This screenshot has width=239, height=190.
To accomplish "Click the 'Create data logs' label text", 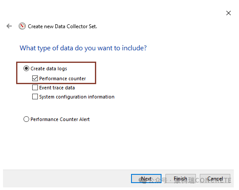I will (49, 69).
